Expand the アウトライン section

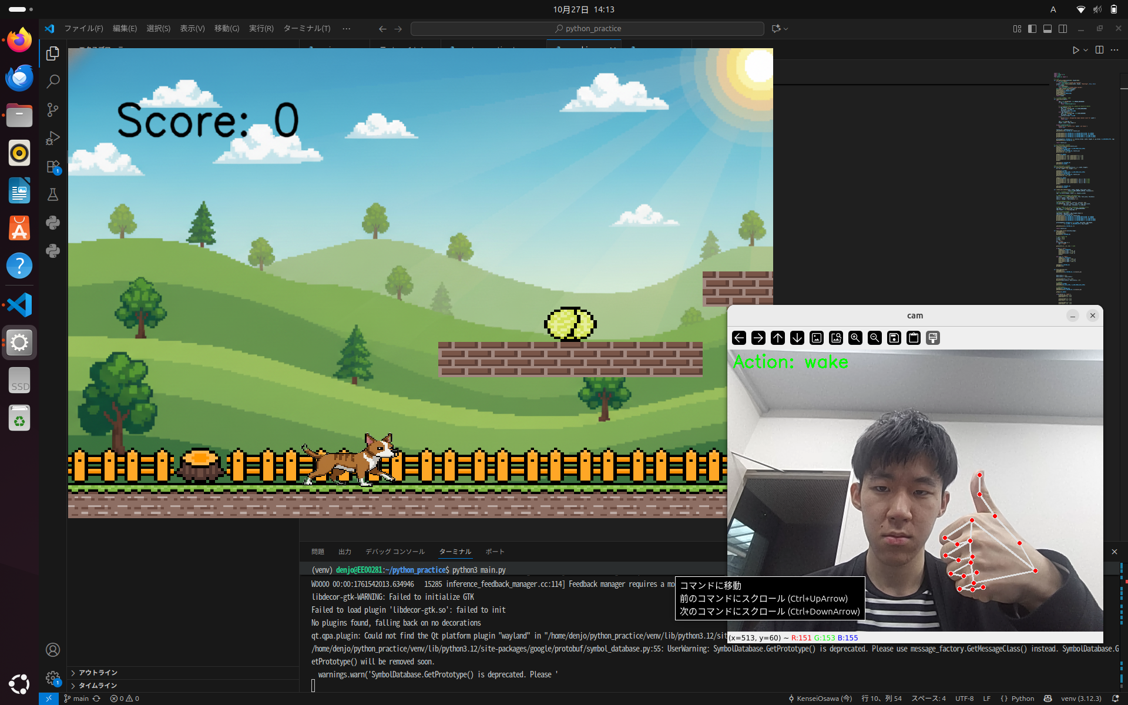[98, 673]
